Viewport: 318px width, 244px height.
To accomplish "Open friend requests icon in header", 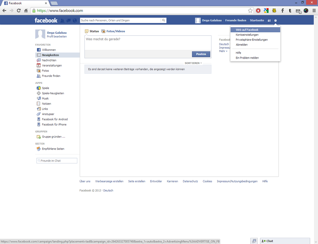I will 62,20.
